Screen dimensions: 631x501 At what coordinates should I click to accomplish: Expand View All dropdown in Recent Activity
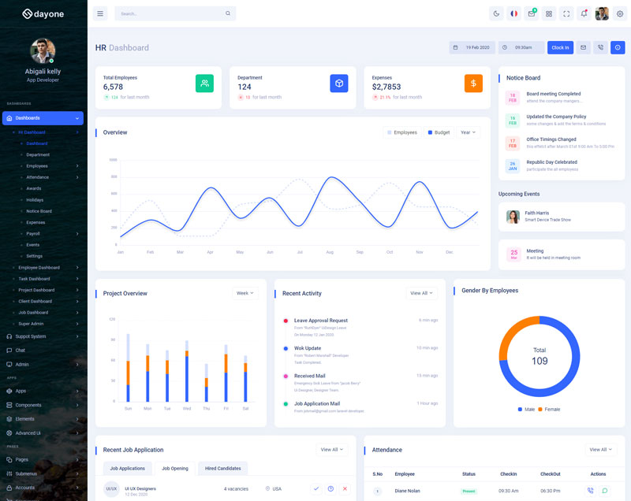421,293
